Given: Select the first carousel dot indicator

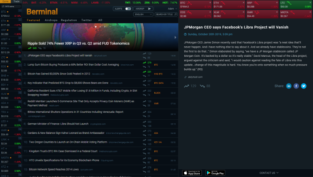Looking at the screenshot, I should point(96,27).
